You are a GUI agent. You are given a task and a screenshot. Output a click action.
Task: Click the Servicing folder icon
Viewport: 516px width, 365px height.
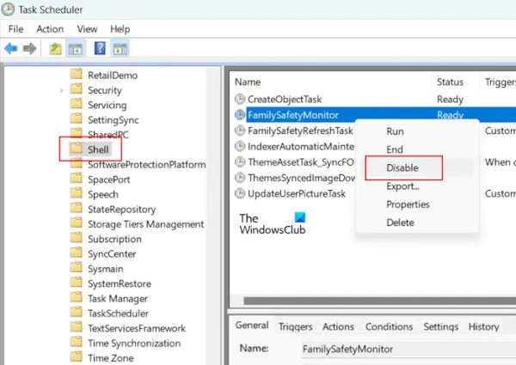point(77,103)
